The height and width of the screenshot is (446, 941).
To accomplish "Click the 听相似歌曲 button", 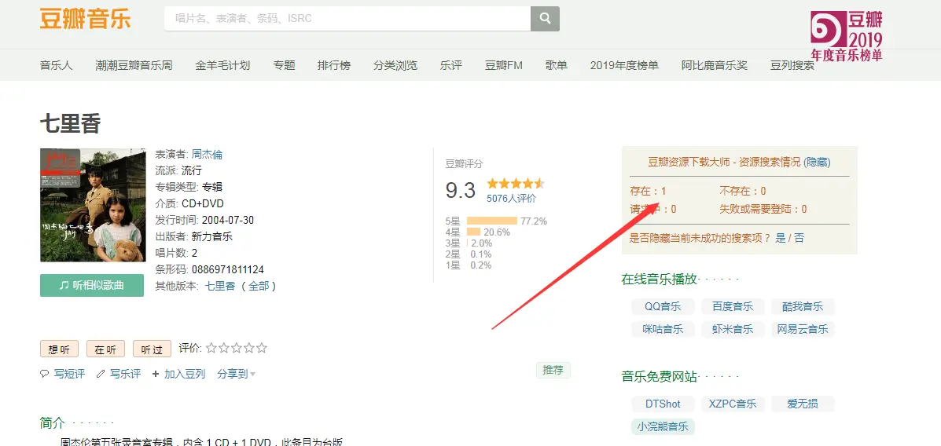I will 92,285.
